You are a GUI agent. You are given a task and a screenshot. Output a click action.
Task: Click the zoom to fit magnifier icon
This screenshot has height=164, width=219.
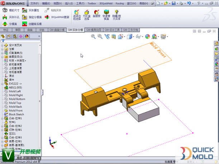click(93, 36)
